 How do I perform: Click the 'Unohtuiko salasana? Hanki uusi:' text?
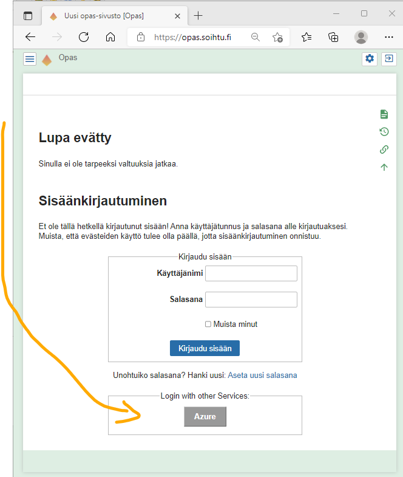(x=169, y=375)
